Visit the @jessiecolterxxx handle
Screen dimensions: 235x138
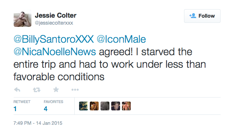click(54, 23)
